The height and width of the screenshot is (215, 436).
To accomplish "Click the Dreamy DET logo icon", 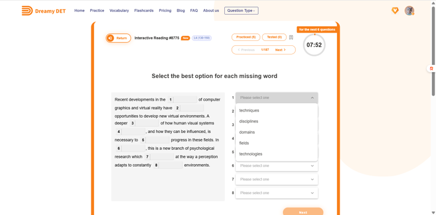I will click(x=27, y=11).
